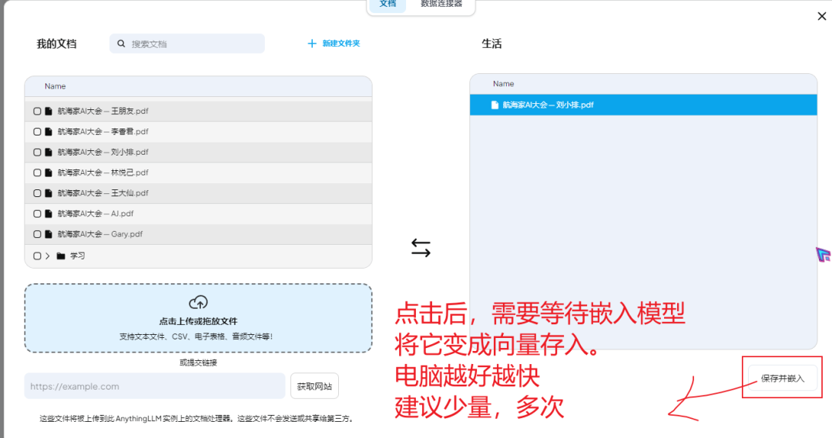
Task: Select file name 航海家AI大会—王朋友.pdf
Action: point(103,112)
